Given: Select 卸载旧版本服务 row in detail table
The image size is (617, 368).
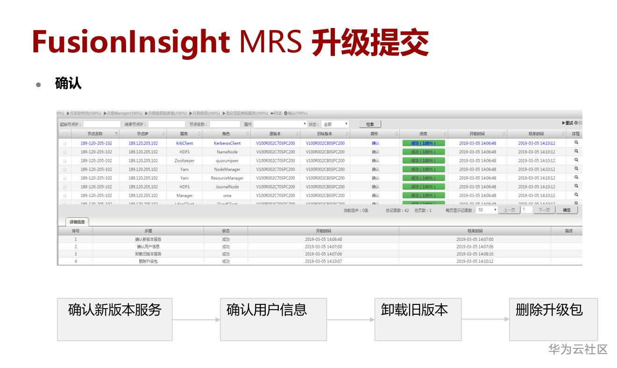Looking at the screenshot, I should 320,254.
